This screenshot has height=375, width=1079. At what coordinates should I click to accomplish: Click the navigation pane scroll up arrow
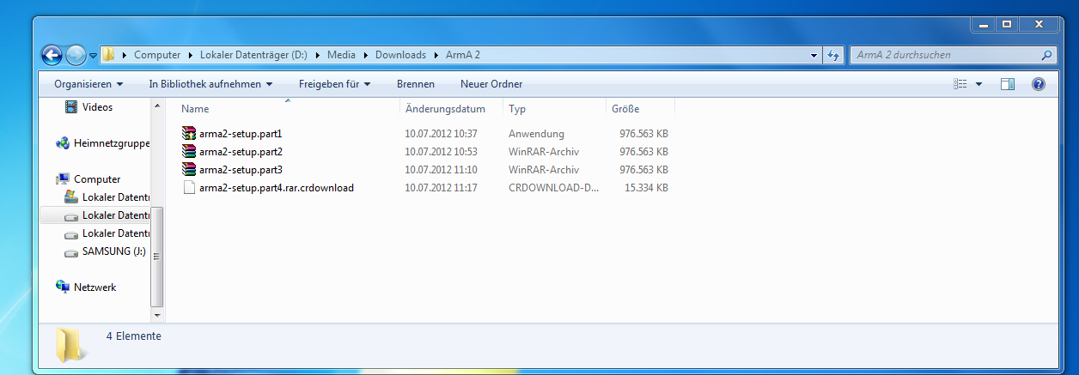[156, 106]
